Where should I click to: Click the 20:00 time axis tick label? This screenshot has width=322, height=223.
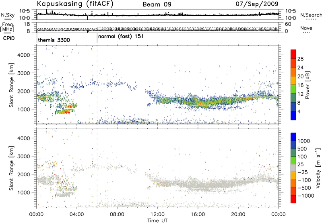238,215
